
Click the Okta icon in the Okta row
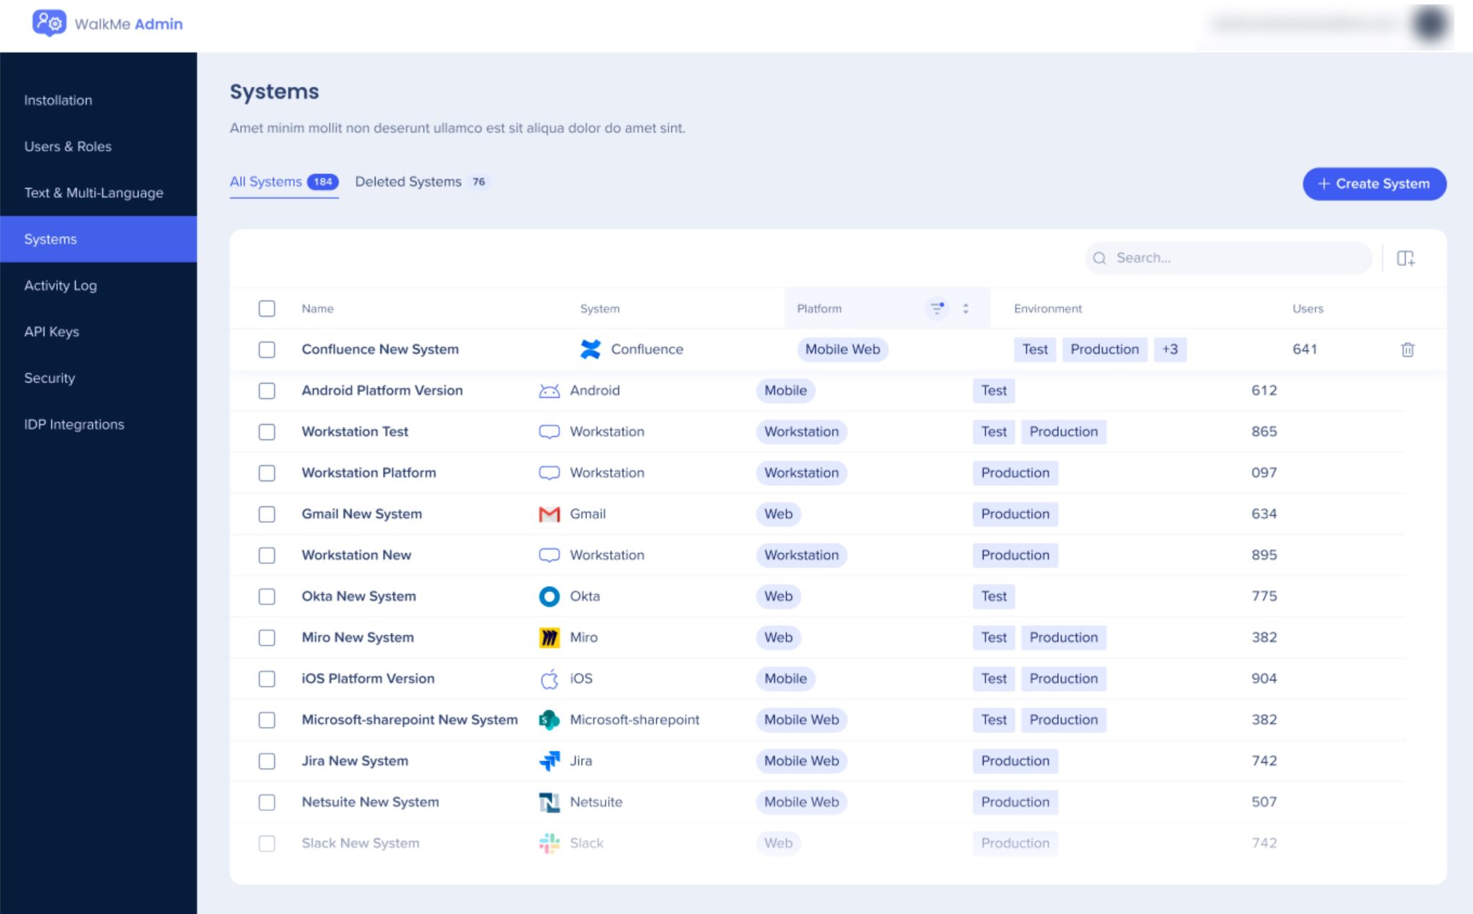[548, 596]
